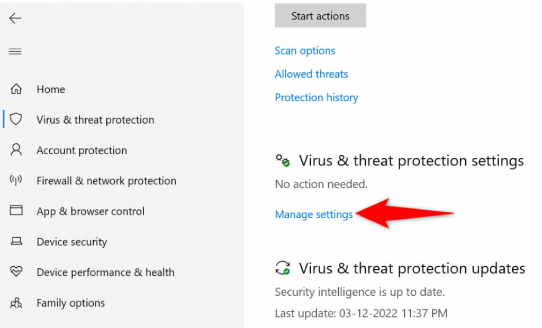Open Protection history link
Screen dimensions: 542x328
point(316,97)
